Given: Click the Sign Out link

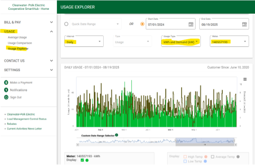Looking at the screenshot, I should coord(16,97).
